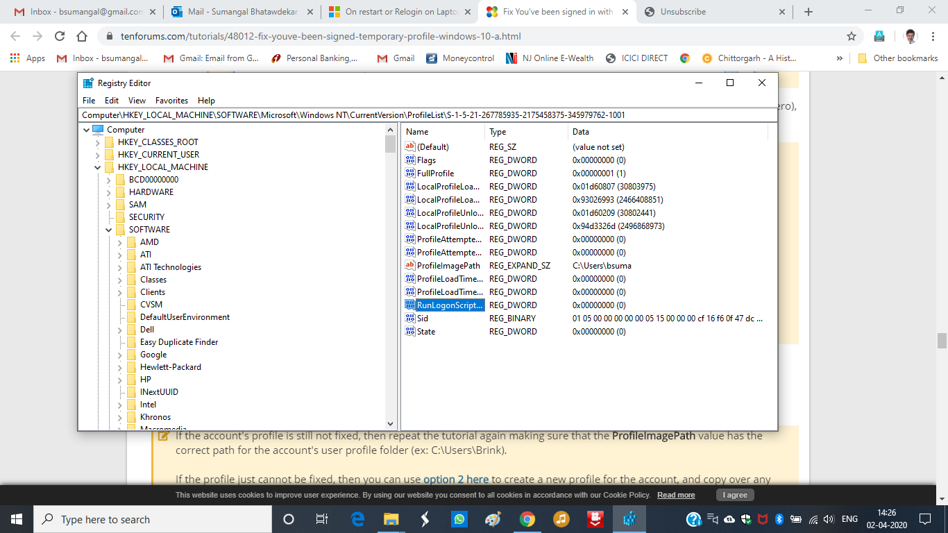Click the ProfileImagePath string value icon
The image size is (948, 533).
click(410, 266)
